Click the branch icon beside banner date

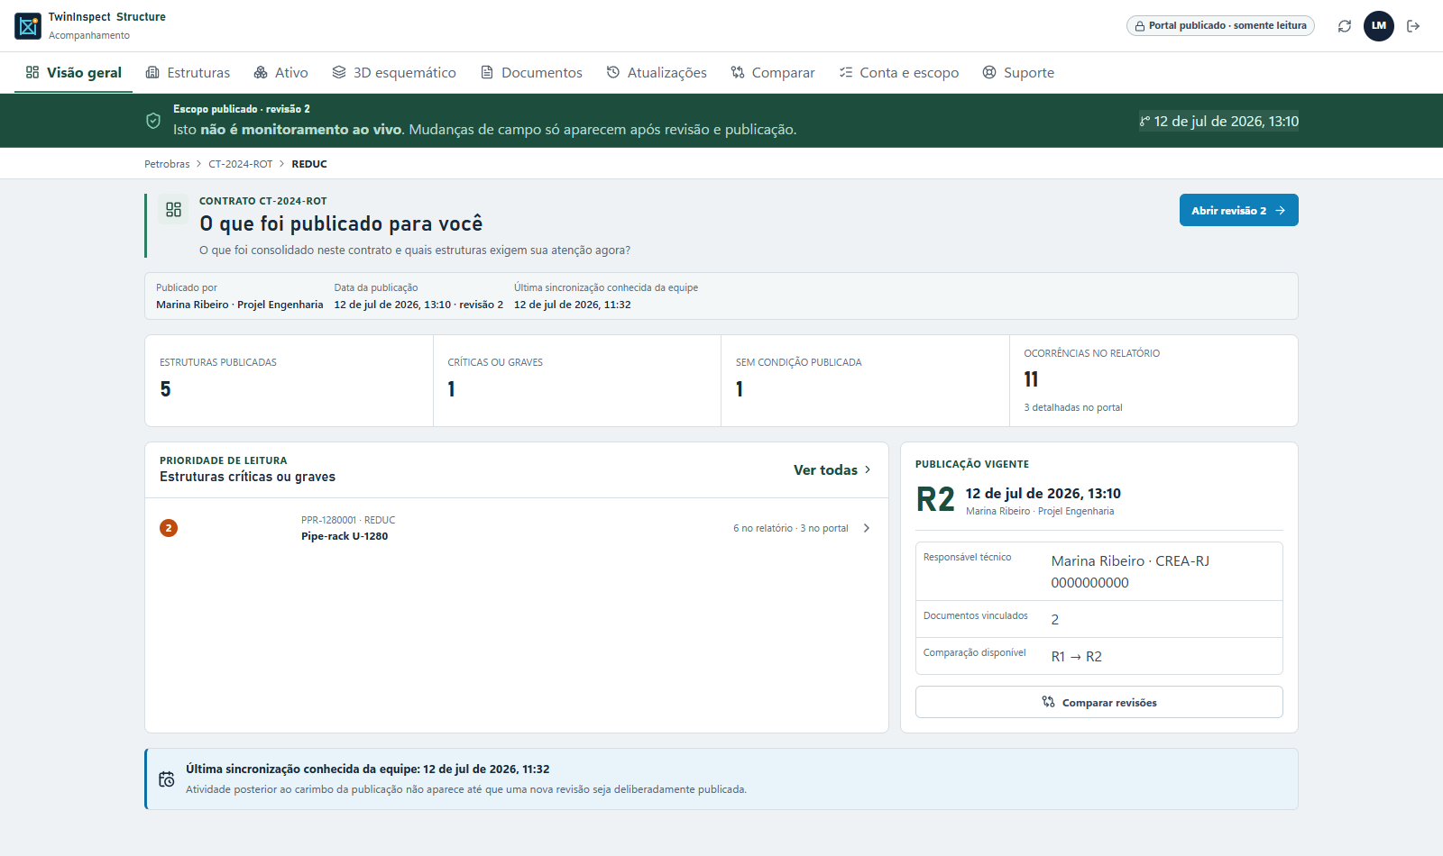[1145, 122]
